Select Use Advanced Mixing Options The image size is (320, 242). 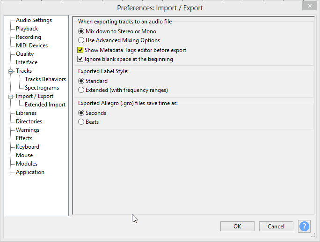pyautogui.click(x=81, y=40)
